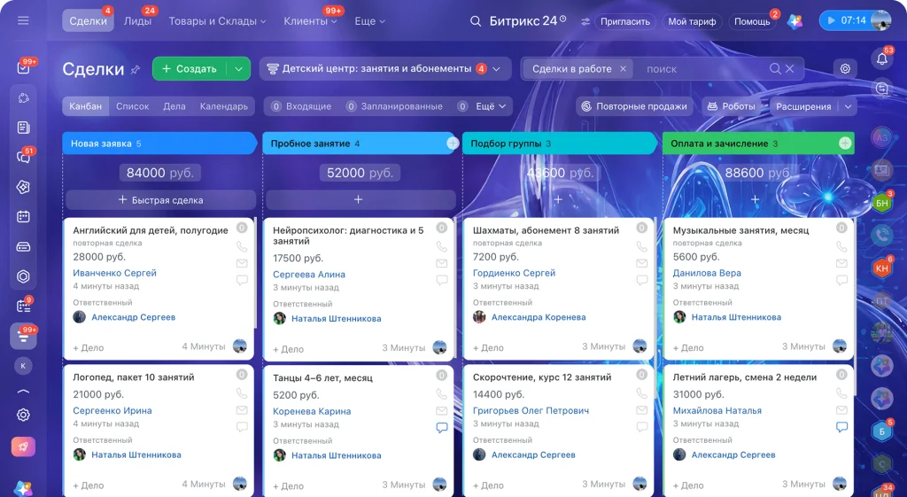The width and height of the screenshot is (907, 497).
Task: Switch to Календарь view tab
Action: click(224, 106)
